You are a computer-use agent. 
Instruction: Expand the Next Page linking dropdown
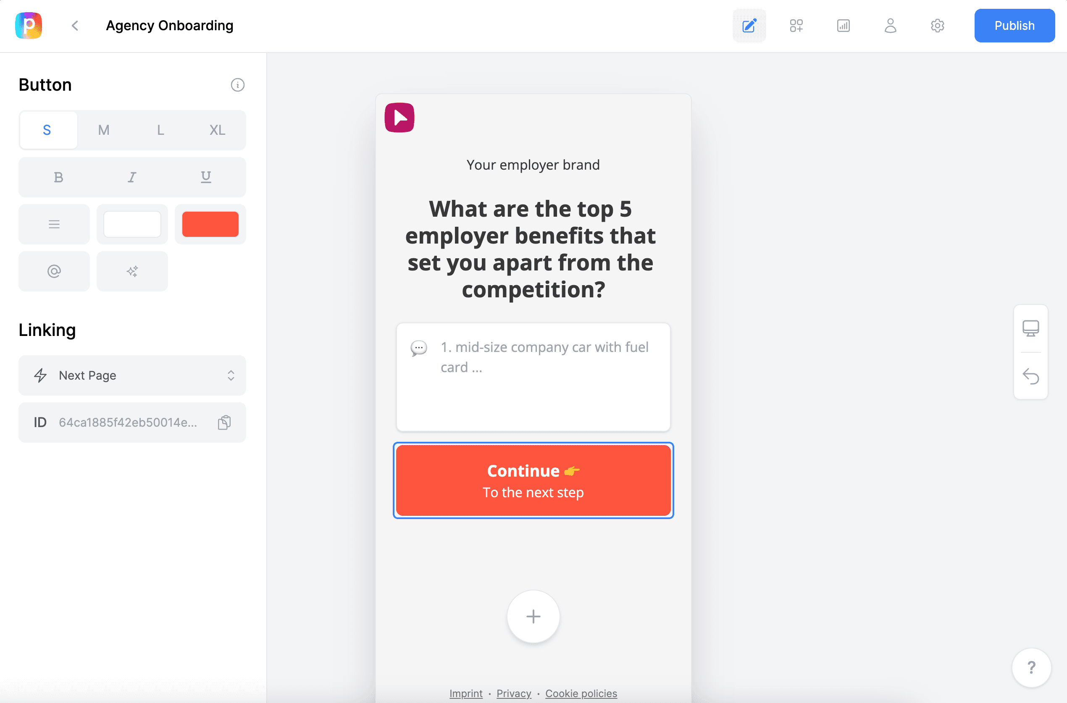(231, 375)
